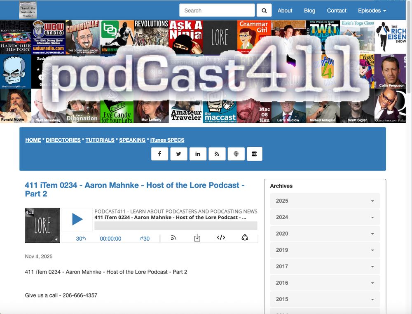The image size is (412, 314).
Task: Open the Twitter social icon
Action: (x=179, y=154)
